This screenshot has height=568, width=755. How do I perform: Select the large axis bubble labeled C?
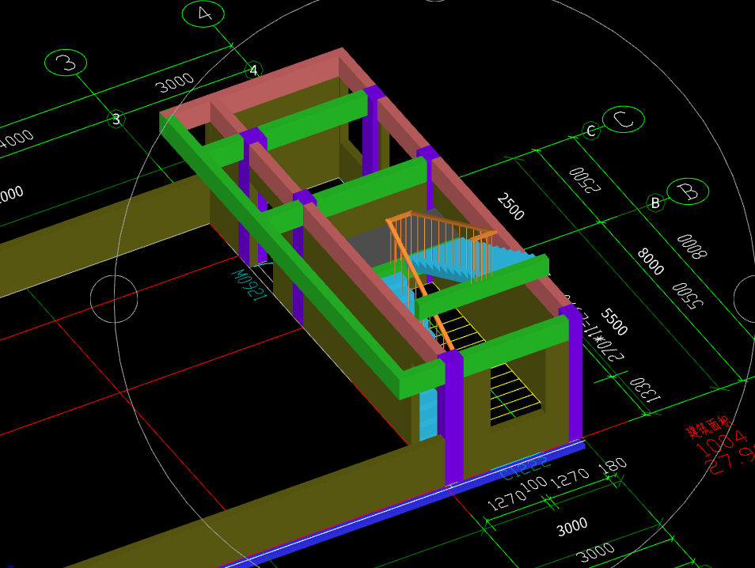coord(624,119)
